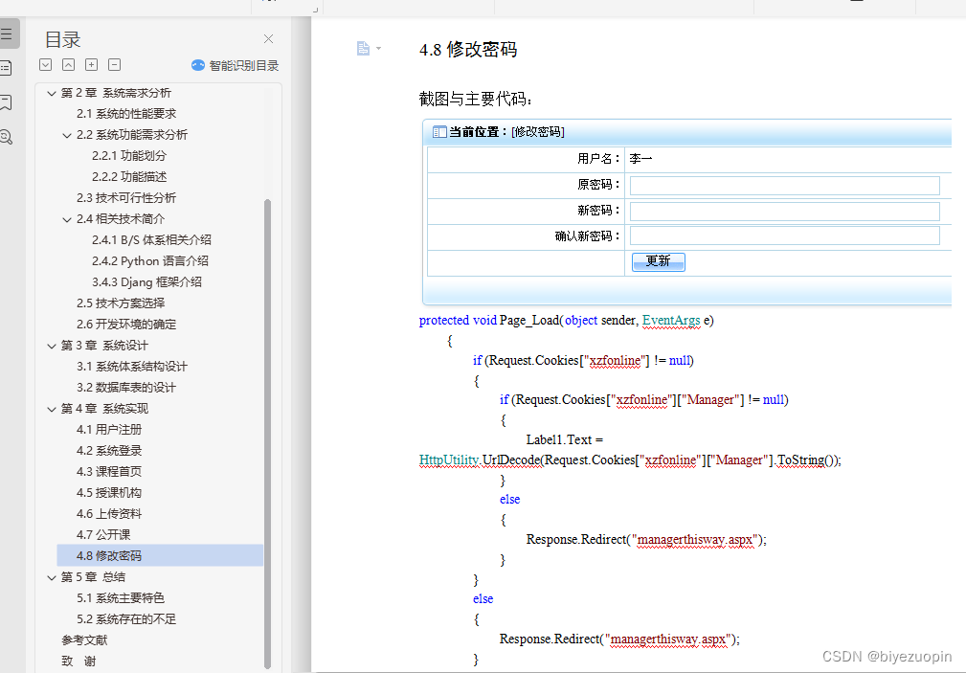Go to 2.4.2 Python 语言介绍
966x673 pixels.
(x=150, y=261)
